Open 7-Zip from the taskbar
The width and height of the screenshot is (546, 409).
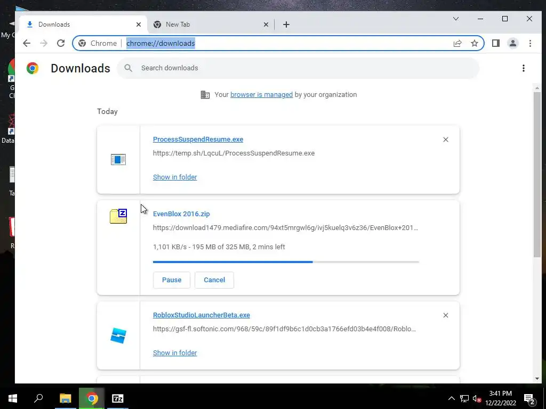coord(118,398)
